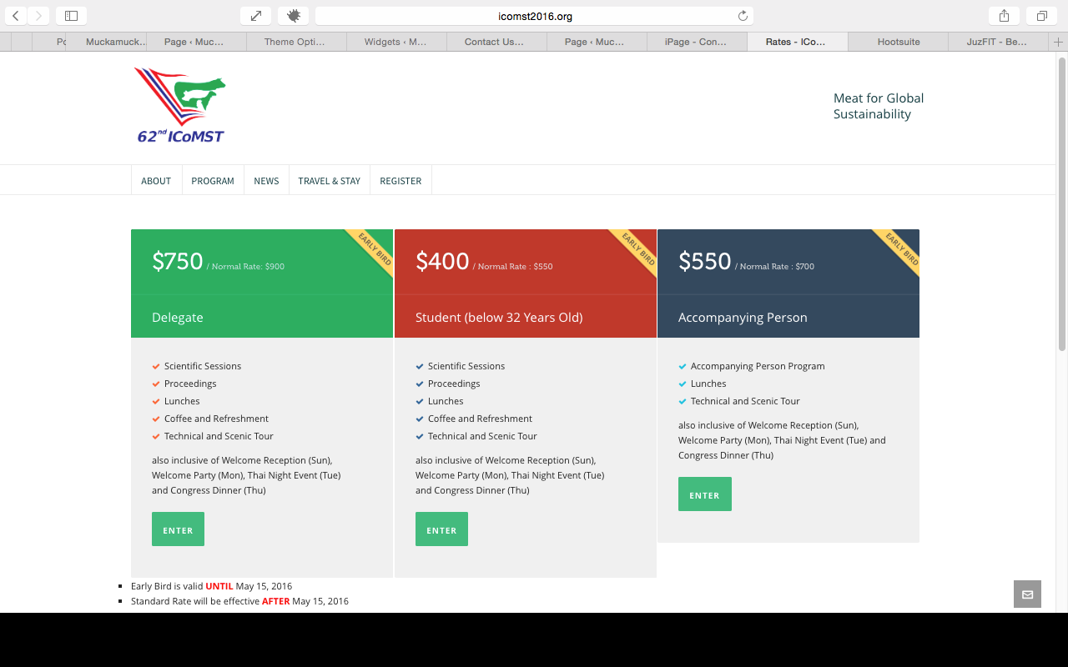Click ENTER under the Delegate plan
This screenshot has width=1068, height=667.
click(x=178, y=529)
